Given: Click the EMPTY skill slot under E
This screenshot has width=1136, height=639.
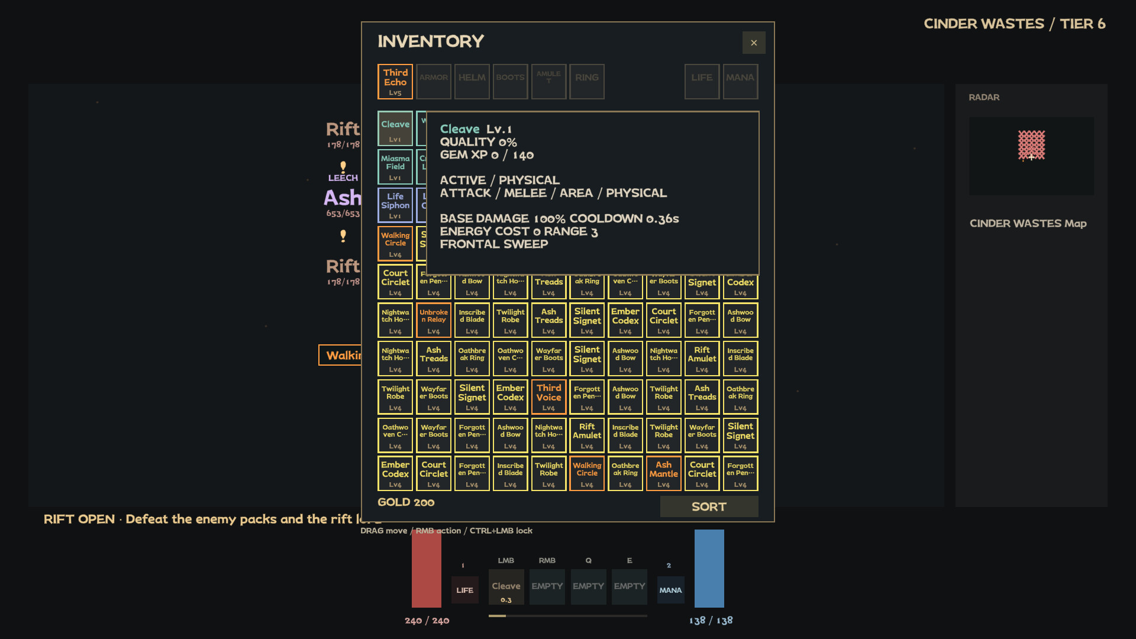Looking at the screenshot, I should pyautogui.click(x=629, y=587).
